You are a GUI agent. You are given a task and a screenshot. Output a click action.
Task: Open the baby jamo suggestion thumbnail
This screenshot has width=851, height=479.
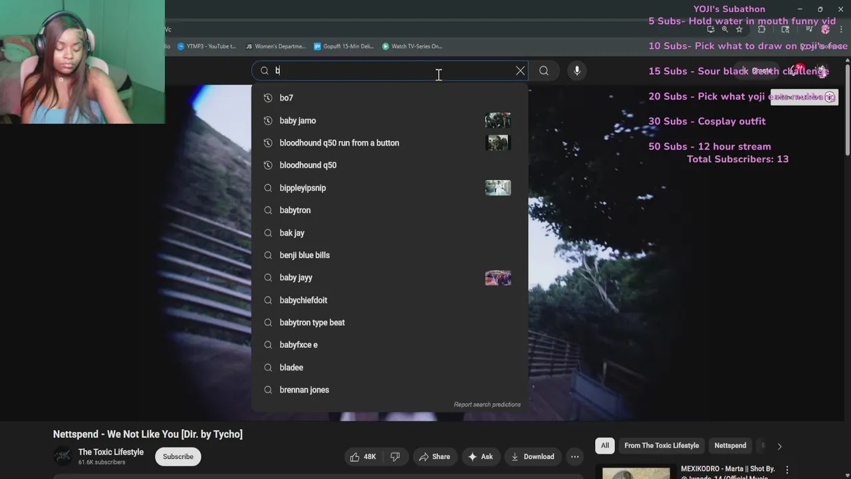498,120
